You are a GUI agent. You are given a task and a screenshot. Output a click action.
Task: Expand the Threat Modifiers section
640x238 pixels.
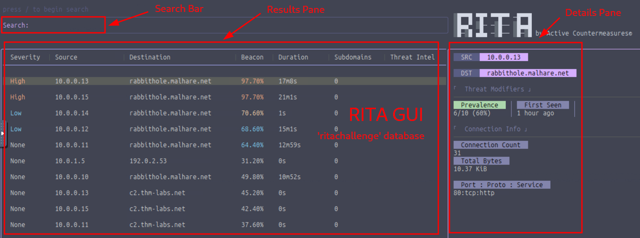point(494,89)
